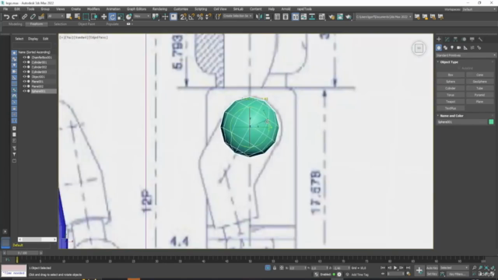Viewport: 498px width, 280px height.
Task: Click the Rectangular Selection Region icon
Action: click(86, 17)
